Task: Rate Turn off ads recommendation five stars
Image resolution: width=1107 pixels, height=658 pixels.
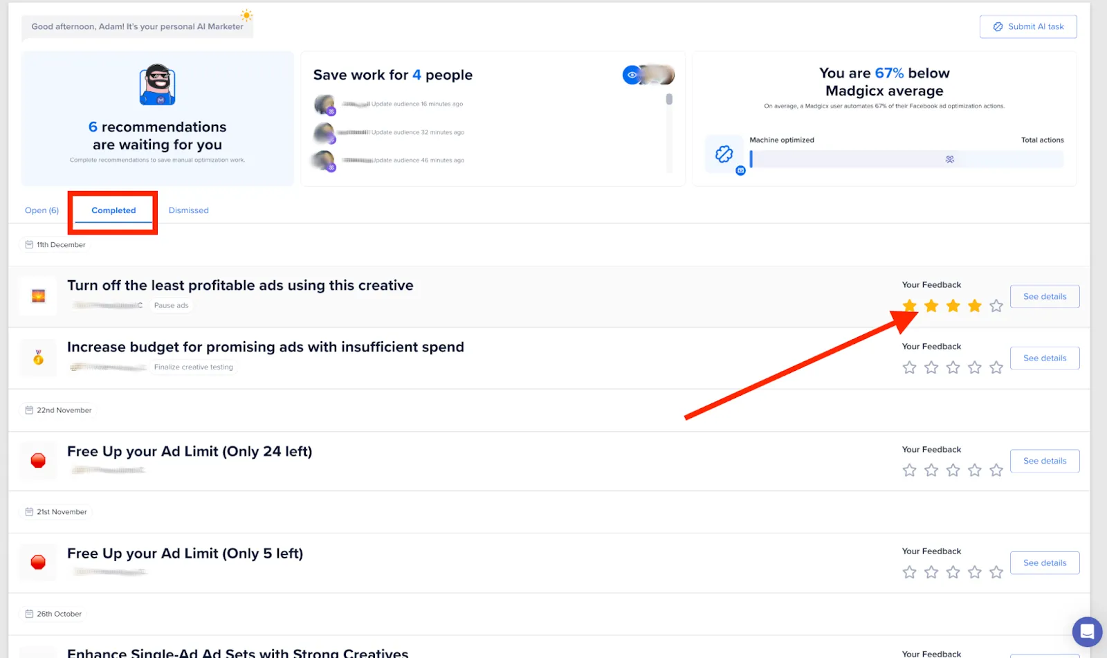Action: pyautogui.click(x=996, y=306)
